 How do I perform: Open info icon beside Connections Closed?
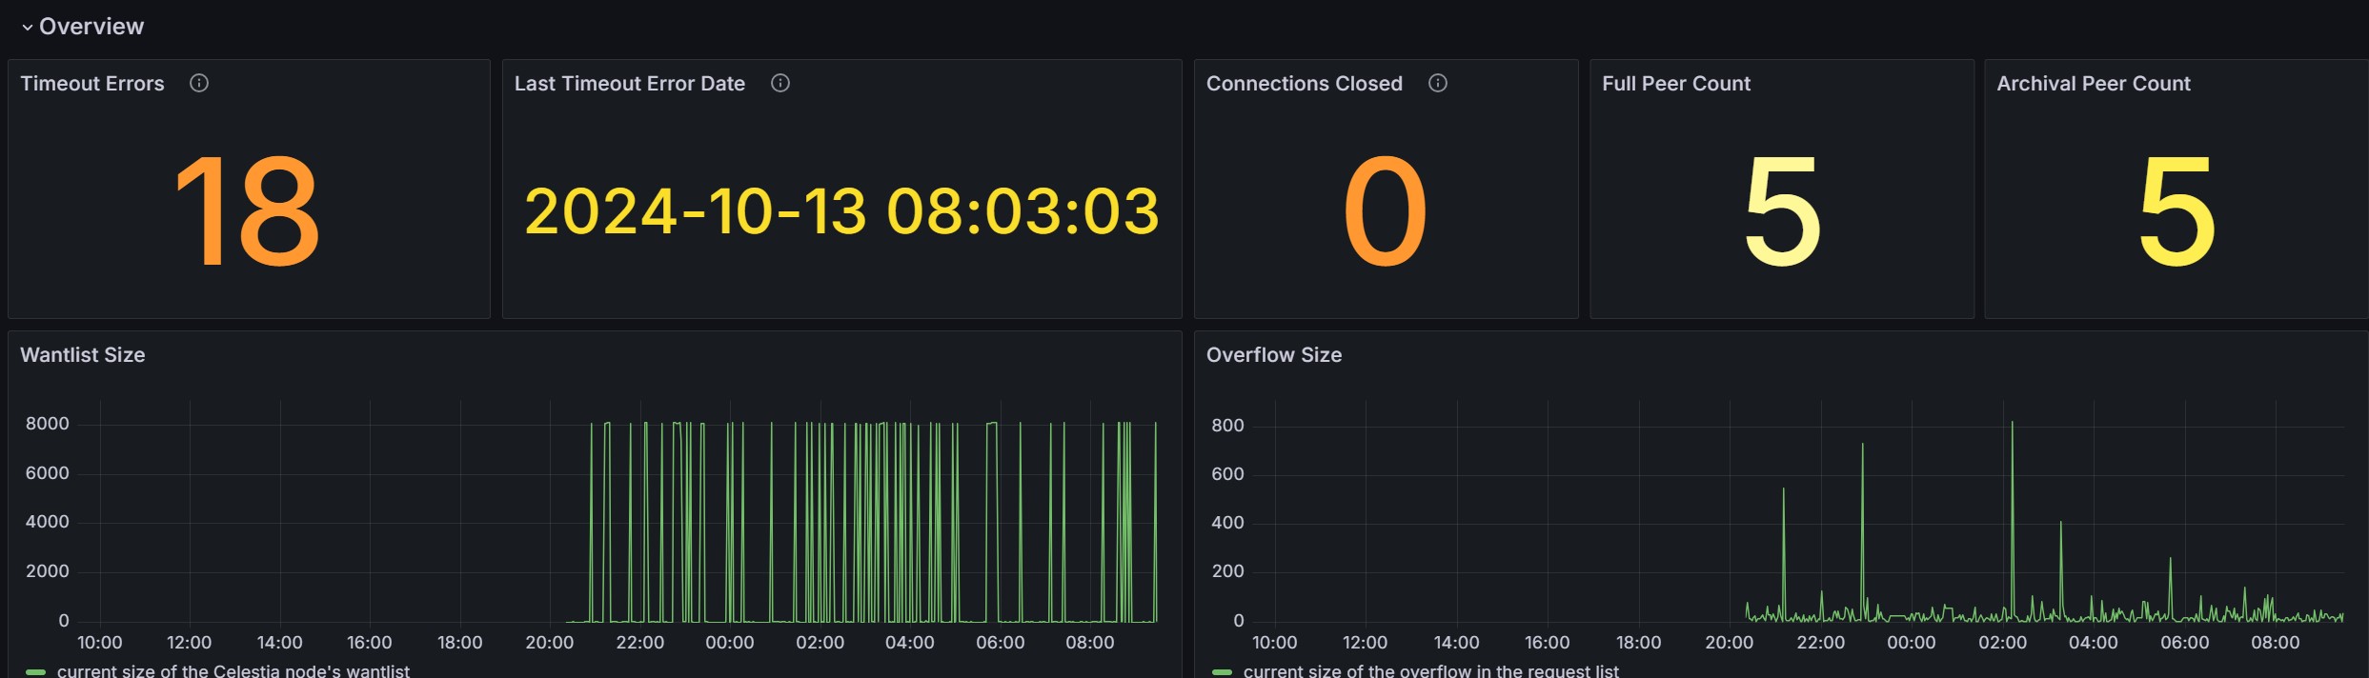pos(1438,83)
